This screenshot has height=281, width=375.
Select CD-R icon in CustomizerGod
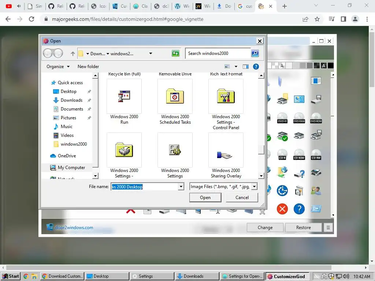pos(282,155)
